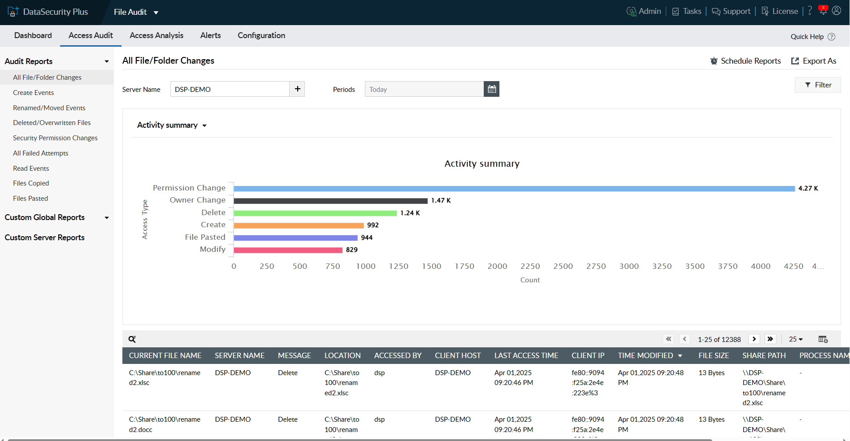Screen dimensions: 850x441
Task: Click the search icon above the report table
Action: coord(132,339)
